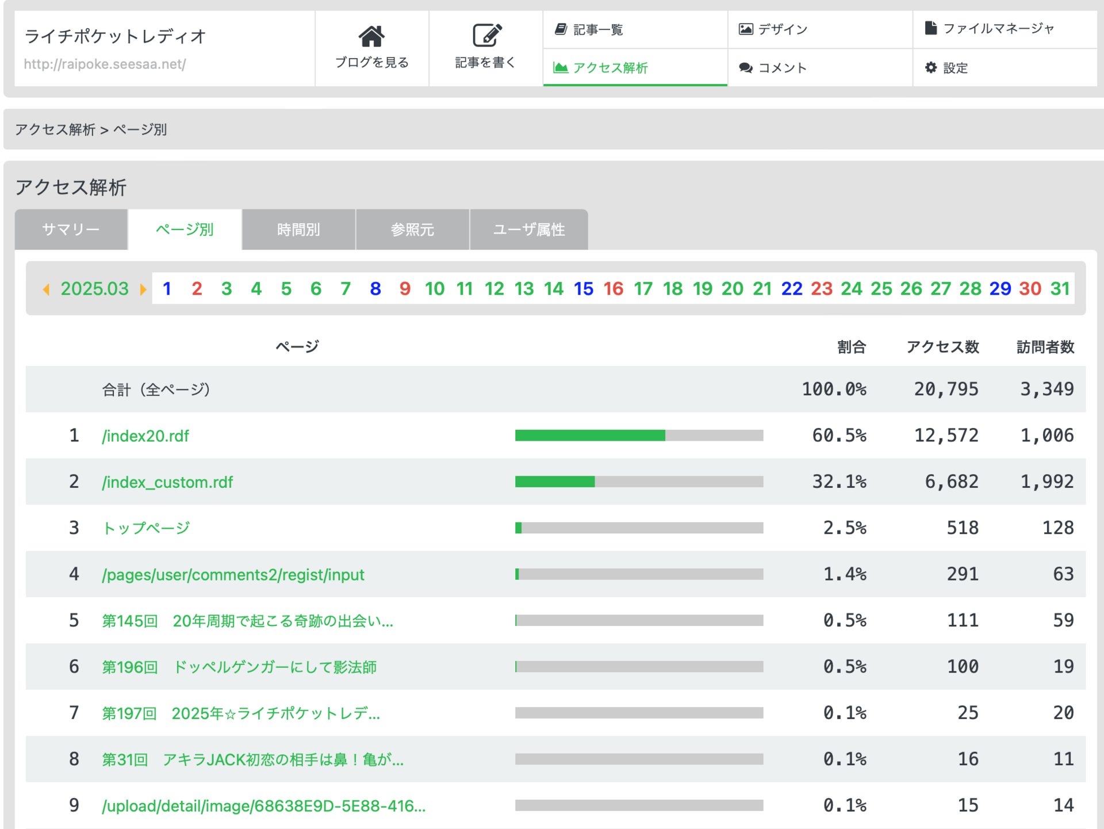Go to next month with right arrow
The image size is (1104, 829).
coord(143,289)
